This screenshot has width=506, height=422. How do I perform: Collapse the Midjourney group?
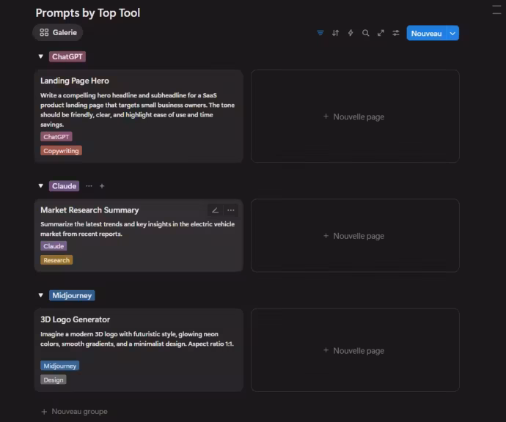click(40, 296)
